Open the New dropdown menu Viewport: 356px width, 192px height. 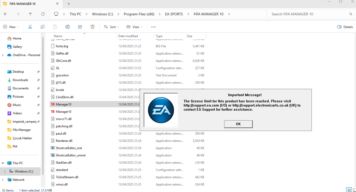pyautogui.click(x=11, y=27)
